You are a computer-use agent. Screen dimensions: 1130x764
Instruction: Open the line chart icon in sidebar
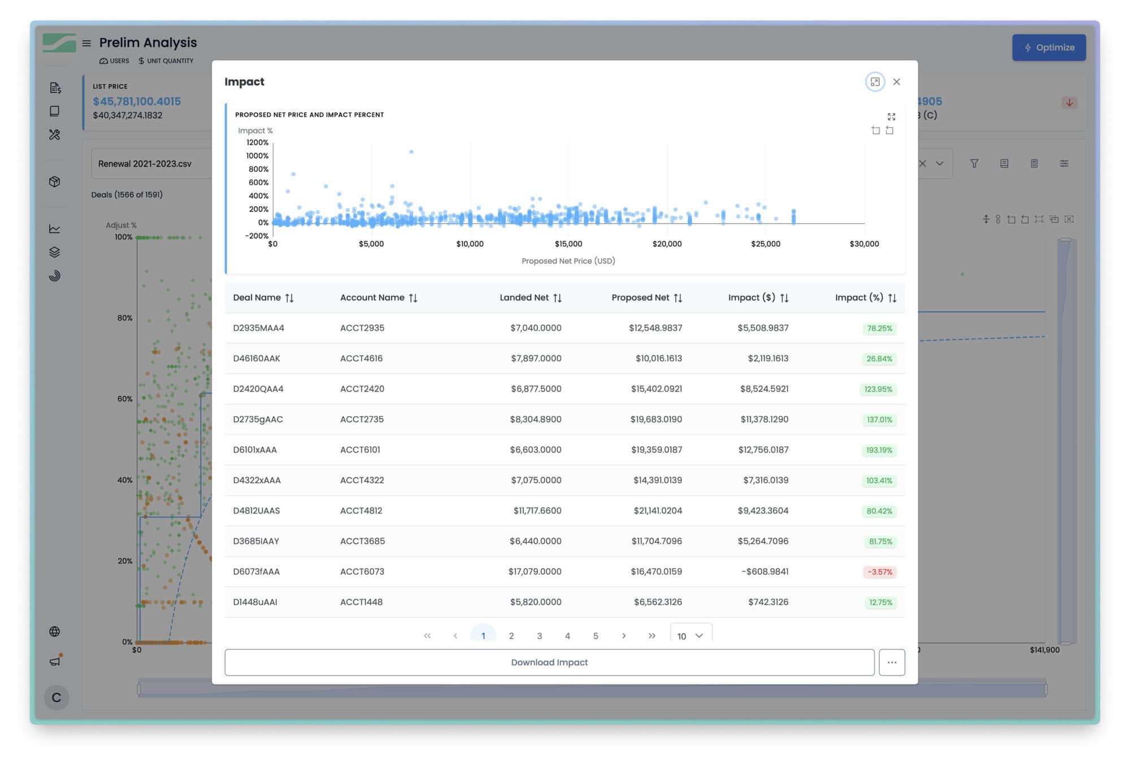55,229
